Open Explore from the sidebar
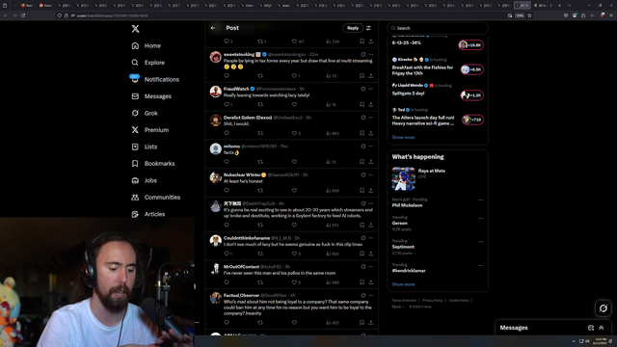Viewport: 617px width, 347px height. coord(148,63)
